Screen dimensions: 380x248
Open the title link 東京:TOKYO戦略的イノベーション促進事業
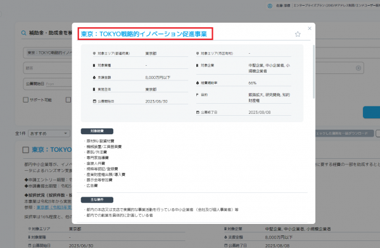[144, 34]
